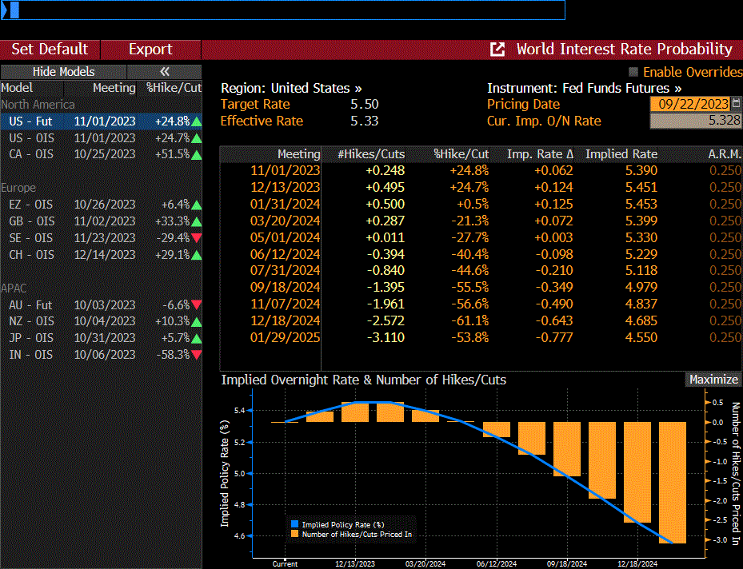
Task: Click the table meeting date 09/18/2024
Action: tap(286, 287)
